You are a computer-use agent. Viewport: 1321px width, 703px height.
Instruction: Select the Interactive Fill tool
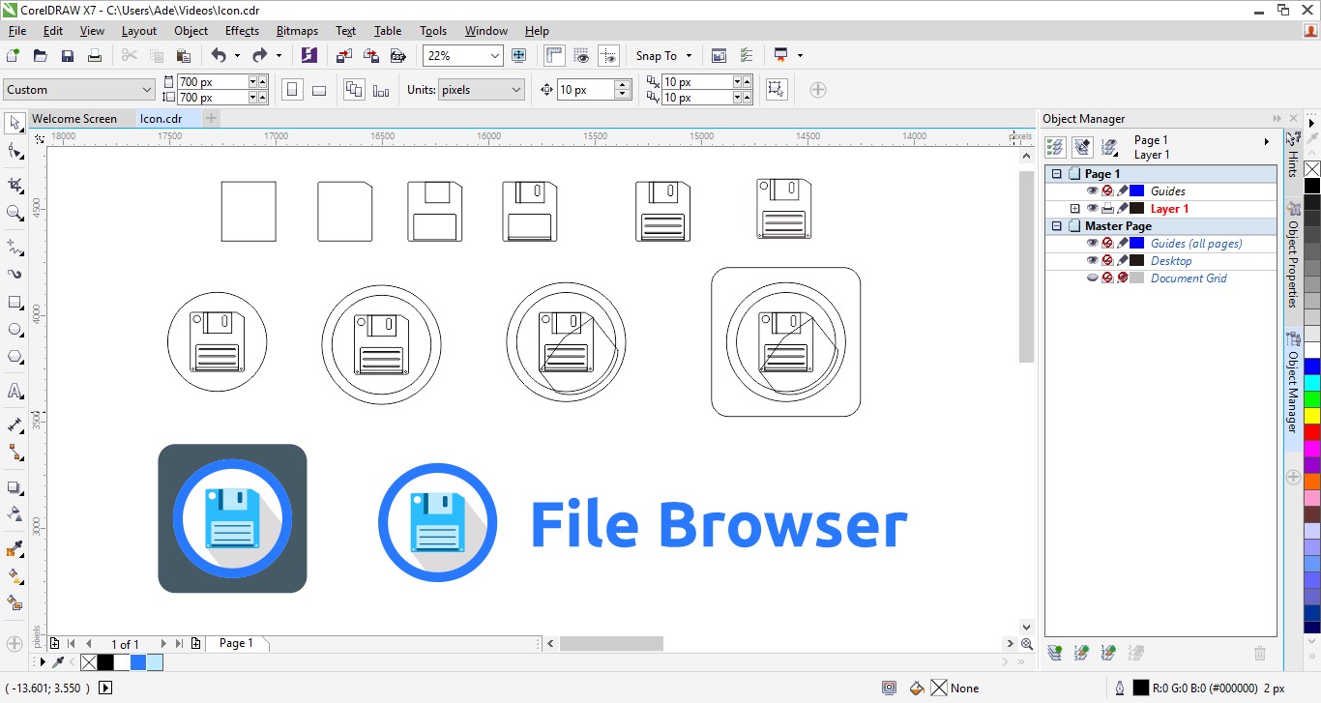15,576
